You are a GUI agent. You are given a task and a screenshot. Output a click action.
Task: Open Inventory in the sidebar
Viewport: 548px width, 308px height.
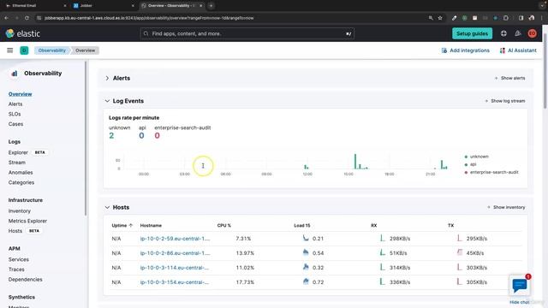pyautogui.click(x=20, y=211)
